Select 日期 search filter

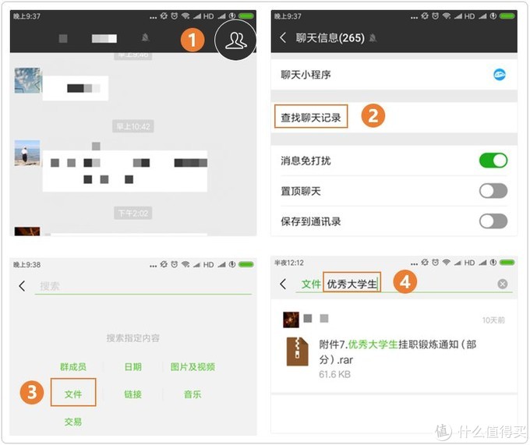coord(132,366)
